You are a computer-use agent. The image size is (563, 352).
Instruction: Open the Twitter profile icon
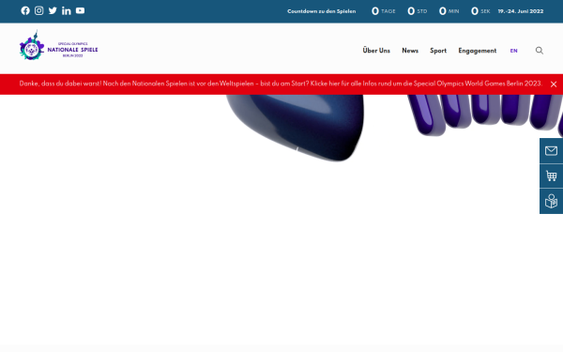click(53, 10)
